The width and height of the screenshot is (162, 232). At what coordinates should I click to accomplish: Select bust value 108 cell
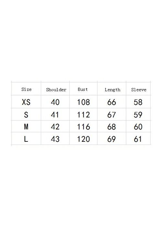tap(84, 102)
